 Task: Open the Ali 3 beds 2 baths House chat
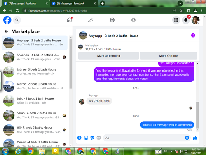(35, 130)
